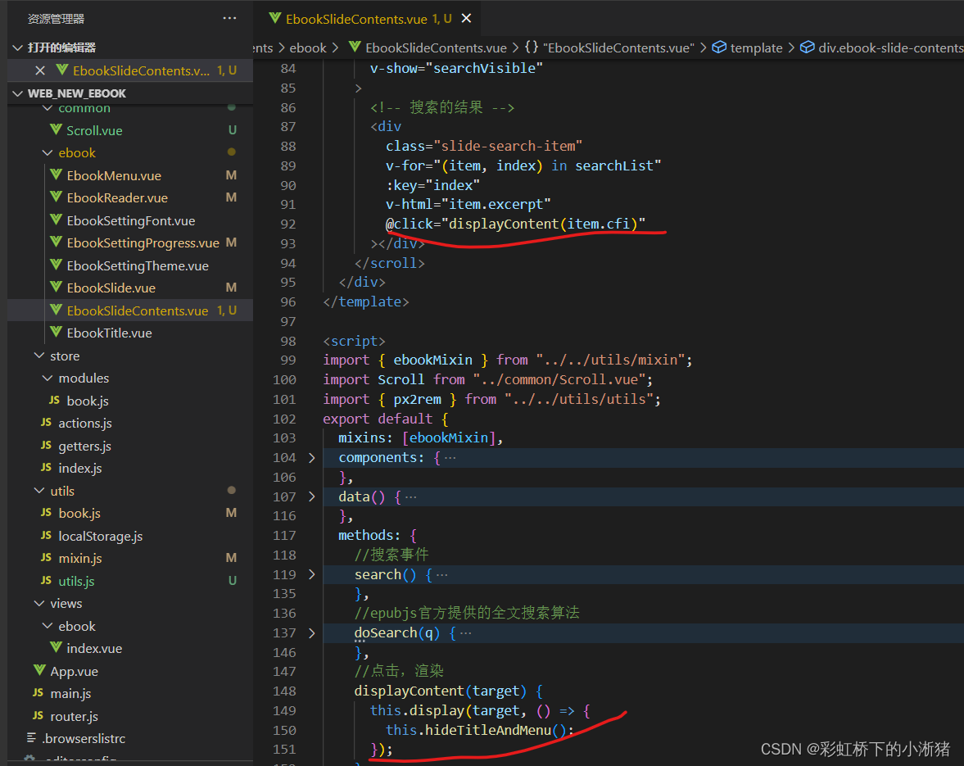Collapse the store folder
964x766 pixels.
(x=39, y=356)
